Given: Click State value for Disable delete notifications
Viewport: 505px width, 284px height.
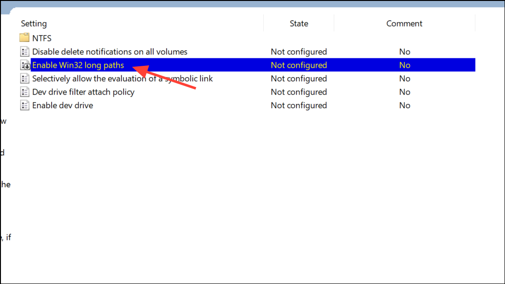Looking at the screenshot, I should tap(299, 52).
